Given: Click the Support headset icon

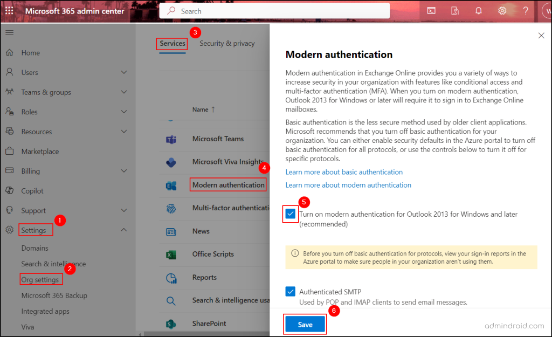Looking at the screenshot, I should [10, 210].
